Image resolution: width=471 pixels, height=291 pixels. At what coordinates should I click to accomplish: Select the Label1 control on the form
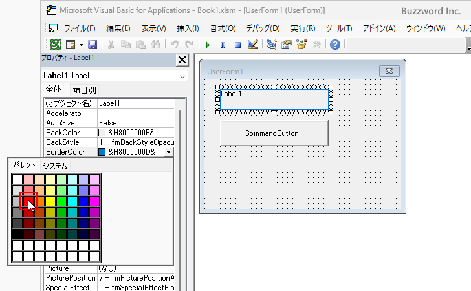pos(274,100)
